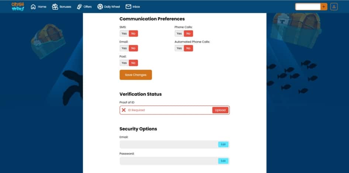
Task: Open the Offers menu item
Action: [84, 7]
